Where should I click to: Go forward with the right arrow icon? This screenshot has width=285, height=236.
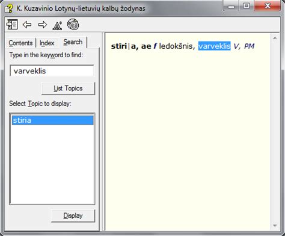(x=43, y=25)
